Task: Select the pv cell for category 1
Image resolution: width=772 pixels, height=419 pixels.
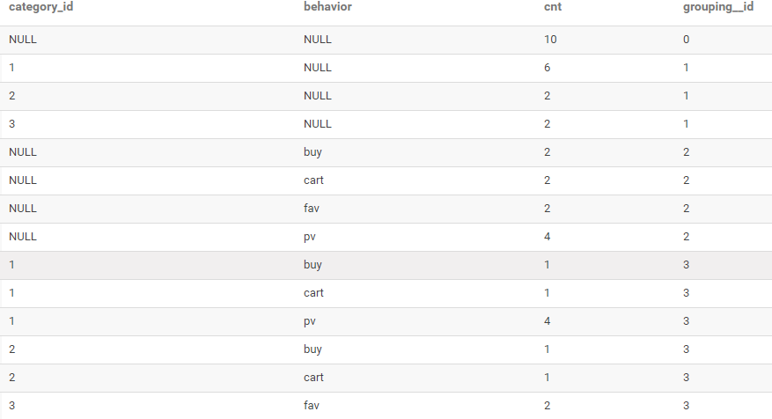Action: pos(309,321)
